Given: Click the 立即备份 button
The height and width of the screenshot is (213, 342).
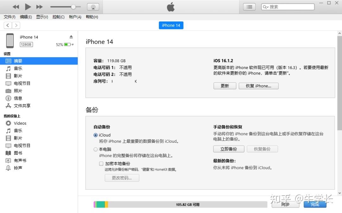Looking at the screenshot, I should pyautogui.click(x=229, y=149).
